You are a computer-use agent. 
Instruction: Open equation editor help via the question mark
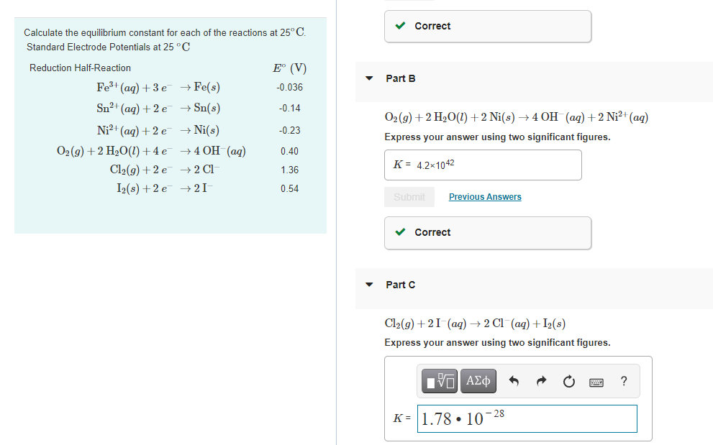[x=623, y=381]
